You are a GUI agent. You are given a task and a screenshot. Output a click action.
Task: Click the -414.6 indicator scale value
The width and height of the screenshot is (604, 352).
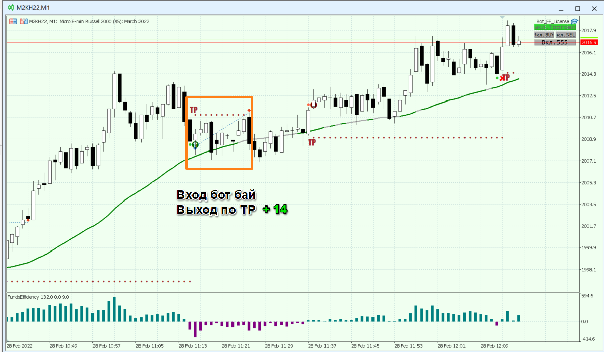pos(588,339)
